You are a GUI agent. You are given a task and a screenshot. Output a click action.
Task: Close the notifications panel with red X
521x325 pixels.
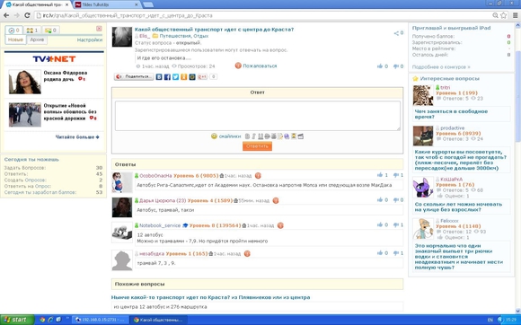[99, 29]
